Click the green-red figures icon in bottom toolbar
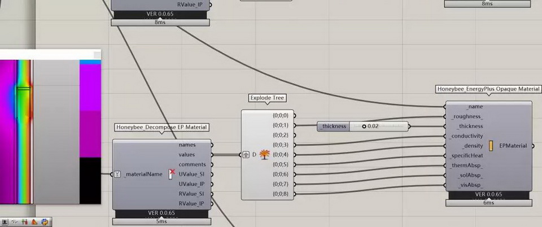Screen dimensions: 542x227 coord(24,222)
